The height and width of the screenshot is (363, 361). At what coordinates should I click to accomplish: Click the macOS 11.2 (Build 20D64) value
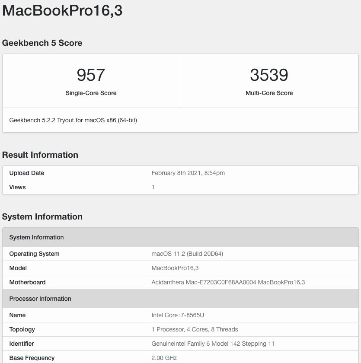point(187,254)
